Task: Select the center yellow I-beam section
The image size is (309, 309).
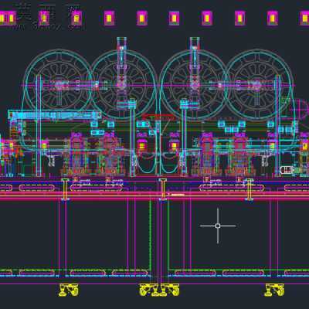Action: click(163, 189)
